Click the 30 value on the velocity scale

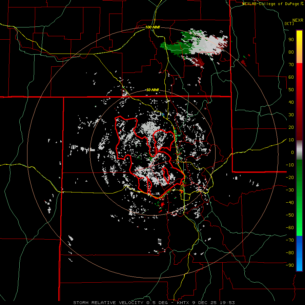(291, 115)
